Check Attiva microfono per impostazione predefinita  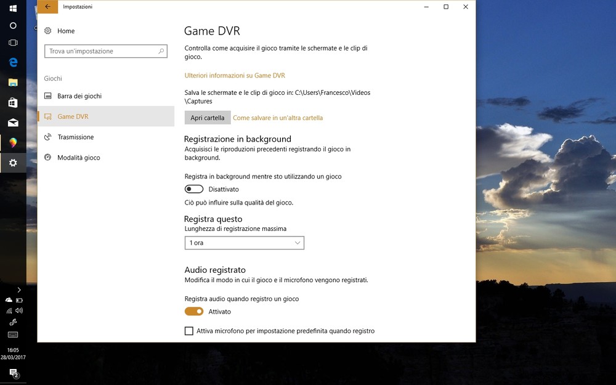click(x=189, y=331)
